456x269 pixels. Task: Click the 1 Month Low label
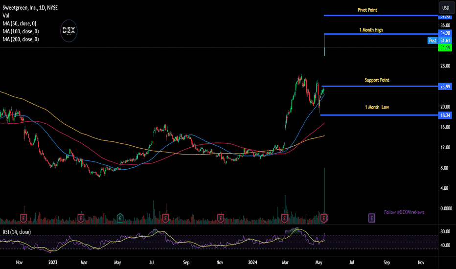[377, 107]
